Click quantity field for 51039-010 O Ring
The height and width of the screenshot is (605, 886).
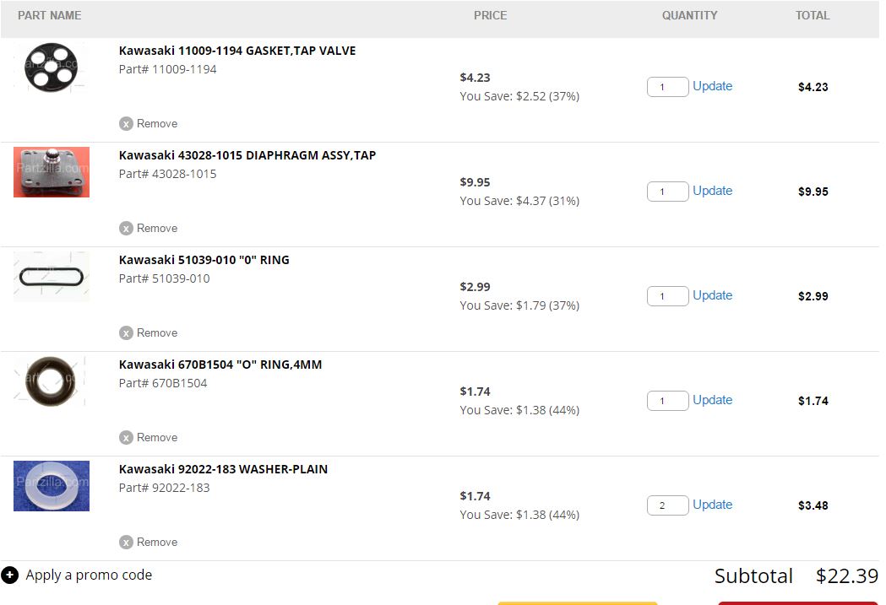click(667, 296)
